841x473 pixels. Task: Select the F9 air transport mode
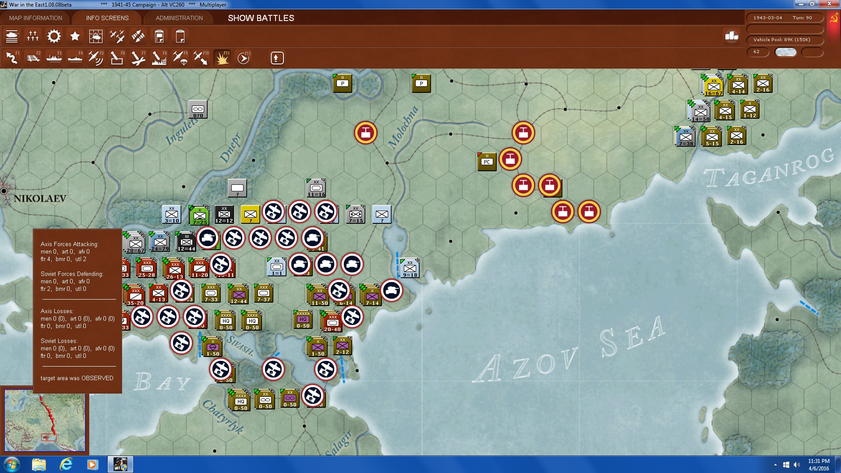pos(180,58)
